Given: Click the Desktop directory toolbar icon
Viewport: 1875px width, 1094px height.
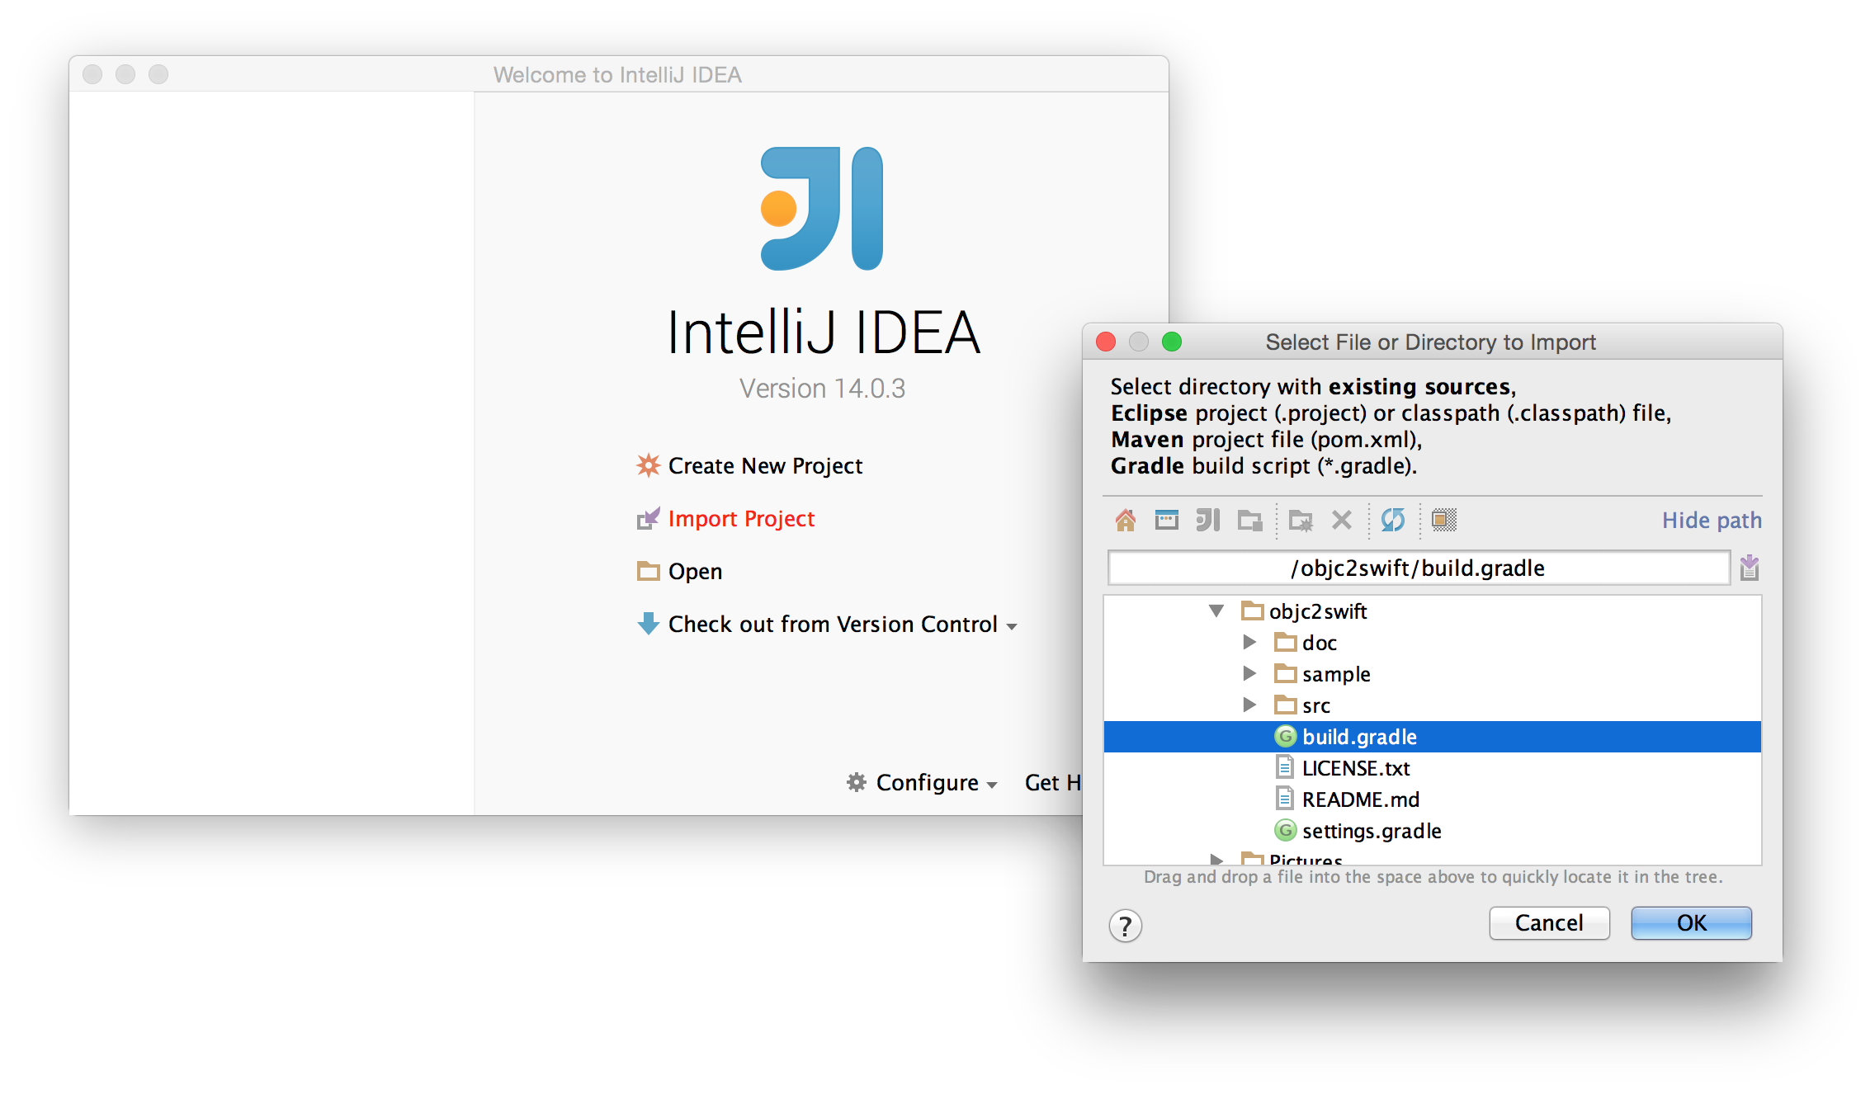Looking at the screenshot, I should 1166,520.
